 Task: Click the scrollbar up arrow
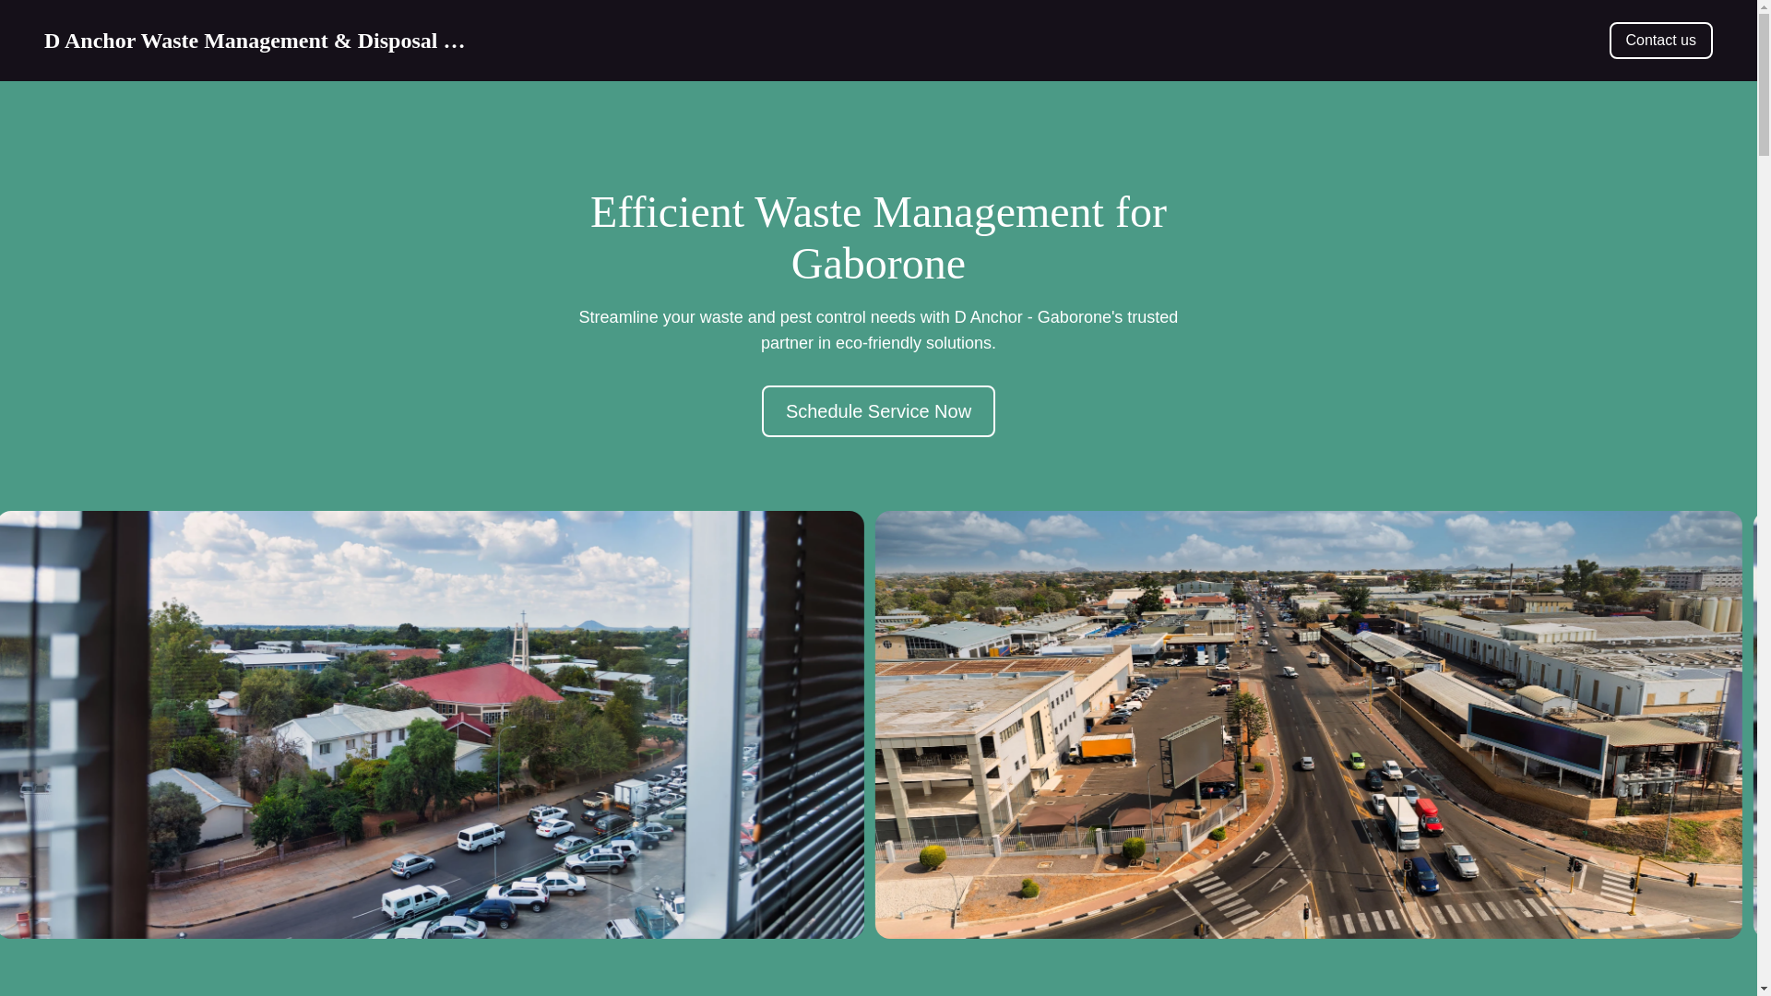pyautogui.click(x=1764, y=7)
